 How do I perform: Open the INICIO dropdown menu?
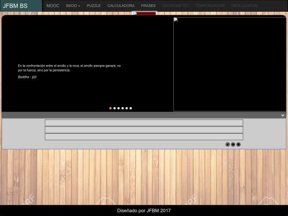[x=73, y=6]
